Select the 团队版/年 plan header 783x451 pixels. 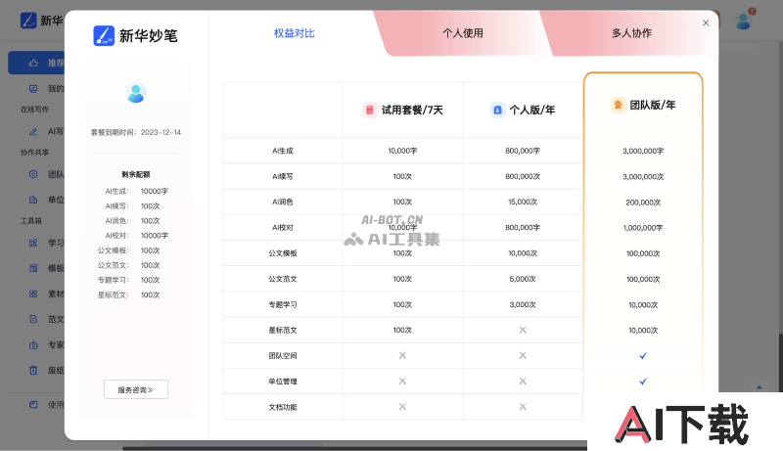pyautogui.click(x=643, y=105)
